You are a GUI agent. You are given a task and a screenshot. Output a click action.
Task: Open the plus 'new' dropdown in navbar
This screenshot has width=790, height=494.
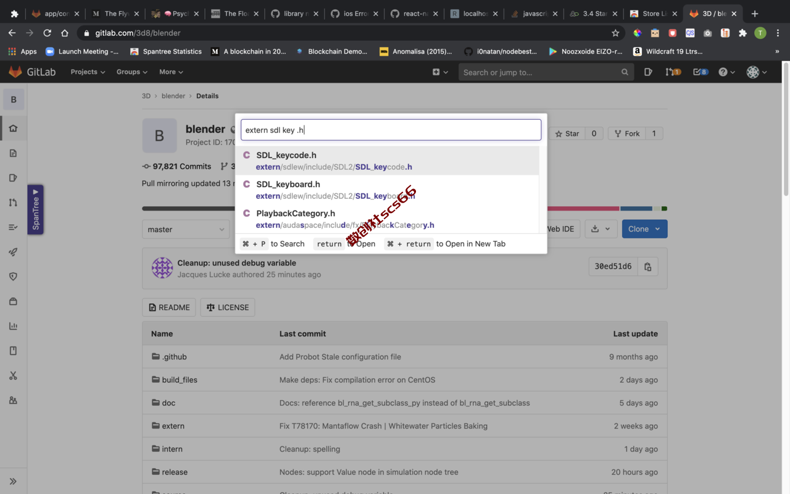(439, 72)
